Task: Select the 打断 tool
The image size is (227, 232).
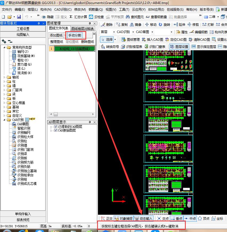Action: [208, 24]
